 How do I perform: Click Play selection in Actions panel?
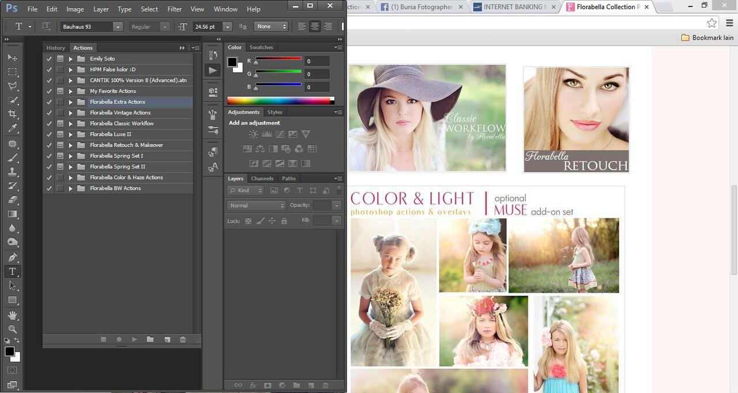coord(134,339)
